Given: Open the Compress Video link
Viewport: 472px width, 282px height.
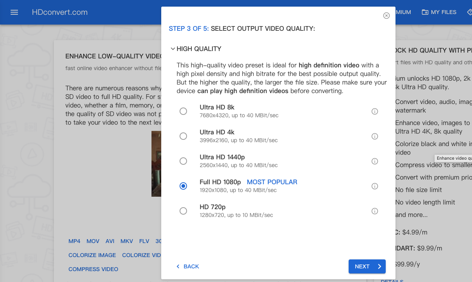Looking at the screenshot, I should coord(93,269).
